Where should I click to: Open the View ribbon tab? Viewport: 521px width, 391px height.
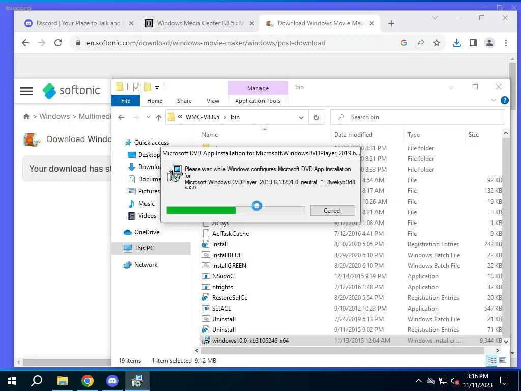pyautogui.click(x=213, y=101)
